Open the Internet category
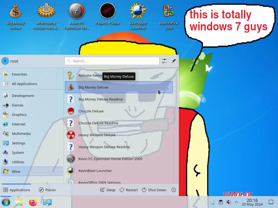This screenshot has height=208, width=278. coord(32,124)
